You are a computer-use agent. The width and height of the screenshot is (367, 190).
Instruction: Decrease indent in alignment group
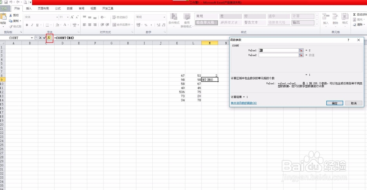[102, 25]
